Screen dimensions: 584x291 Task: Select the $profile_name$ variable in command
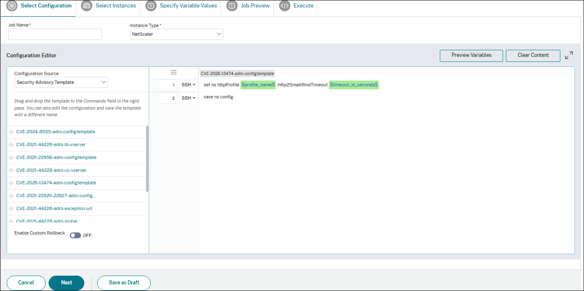click(x=258, y=85)
